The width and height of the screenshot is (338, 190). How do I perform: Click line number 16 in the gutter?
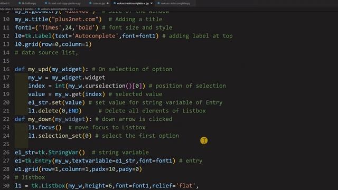click(x=6, y=69)
